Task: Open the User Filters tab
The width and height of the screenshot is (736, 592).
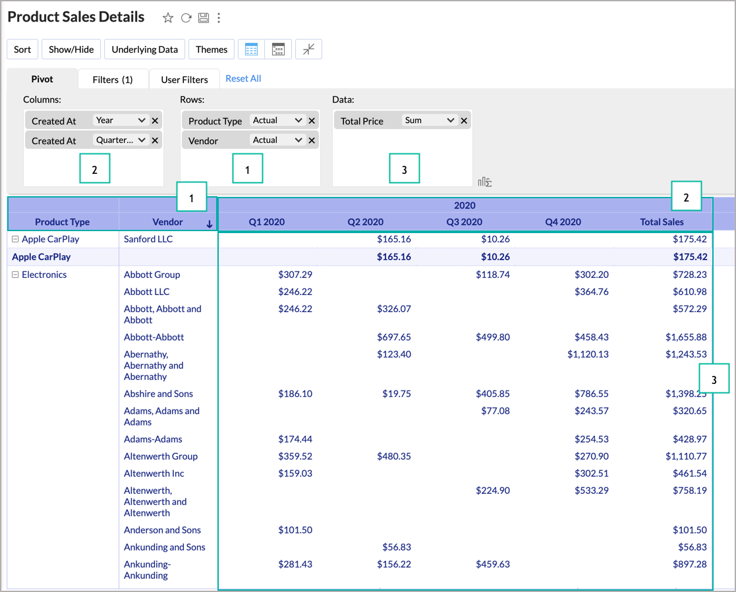Action: tap(184, 80)
